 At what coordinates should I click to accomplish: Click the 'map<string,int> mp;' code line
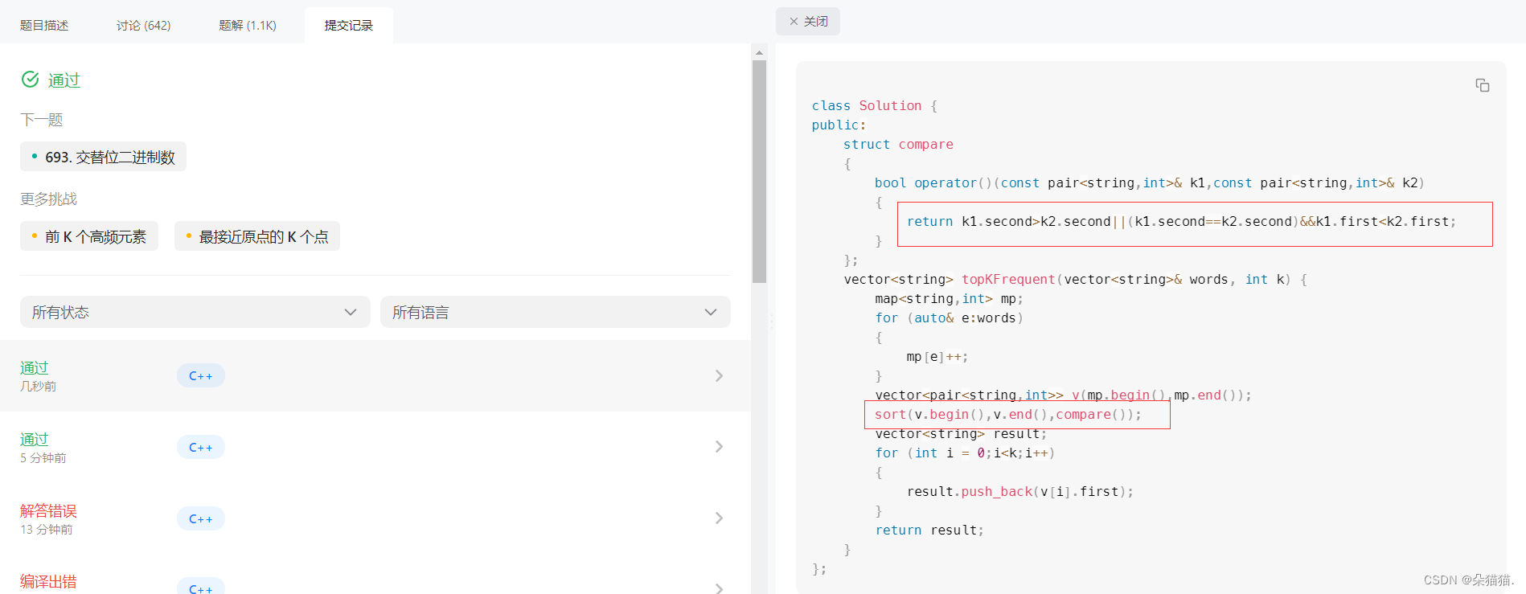(949, 299)
